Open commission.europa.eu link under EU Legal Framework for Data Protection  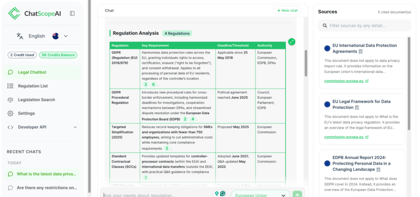pos(346,137)
